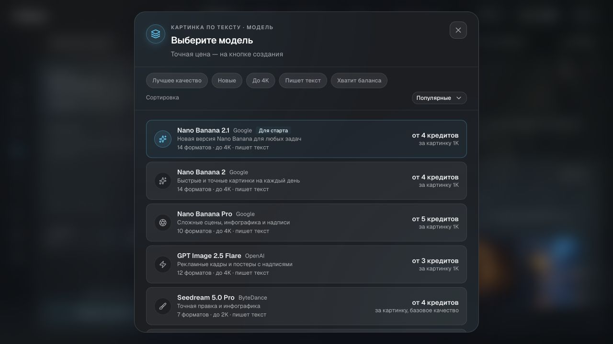Click the layers icon in the dialog header

(x=156, y=34)
